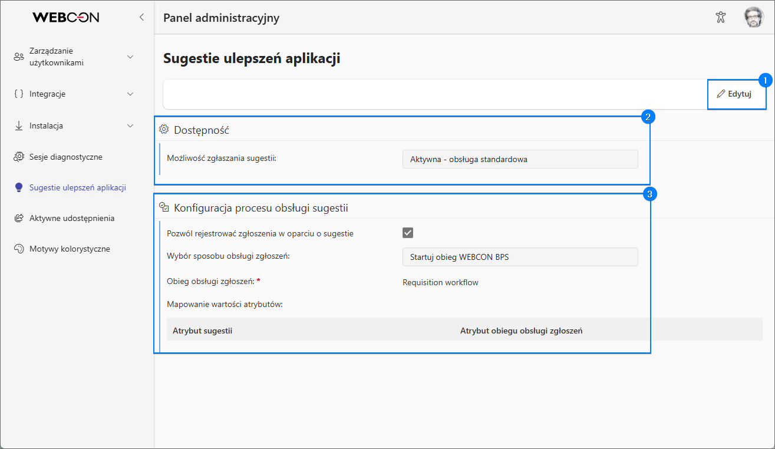Click the Sugestie ulepszeń aplikacji page heading
The width and height of the screenshot is (775, 449).
252,58
